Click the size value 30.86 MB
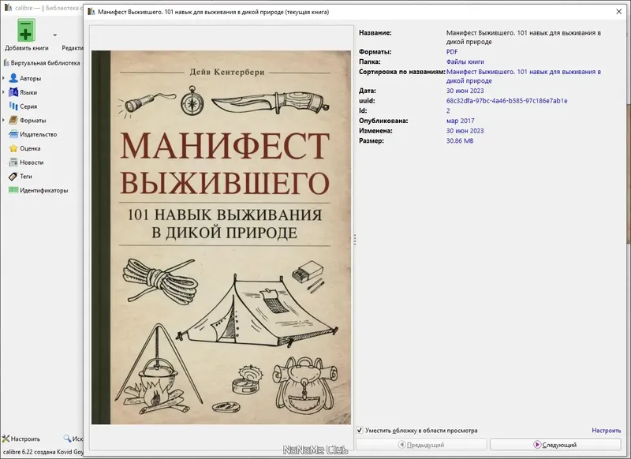The width and height of the screenshot is (631, 459). [x=460, y=141]
